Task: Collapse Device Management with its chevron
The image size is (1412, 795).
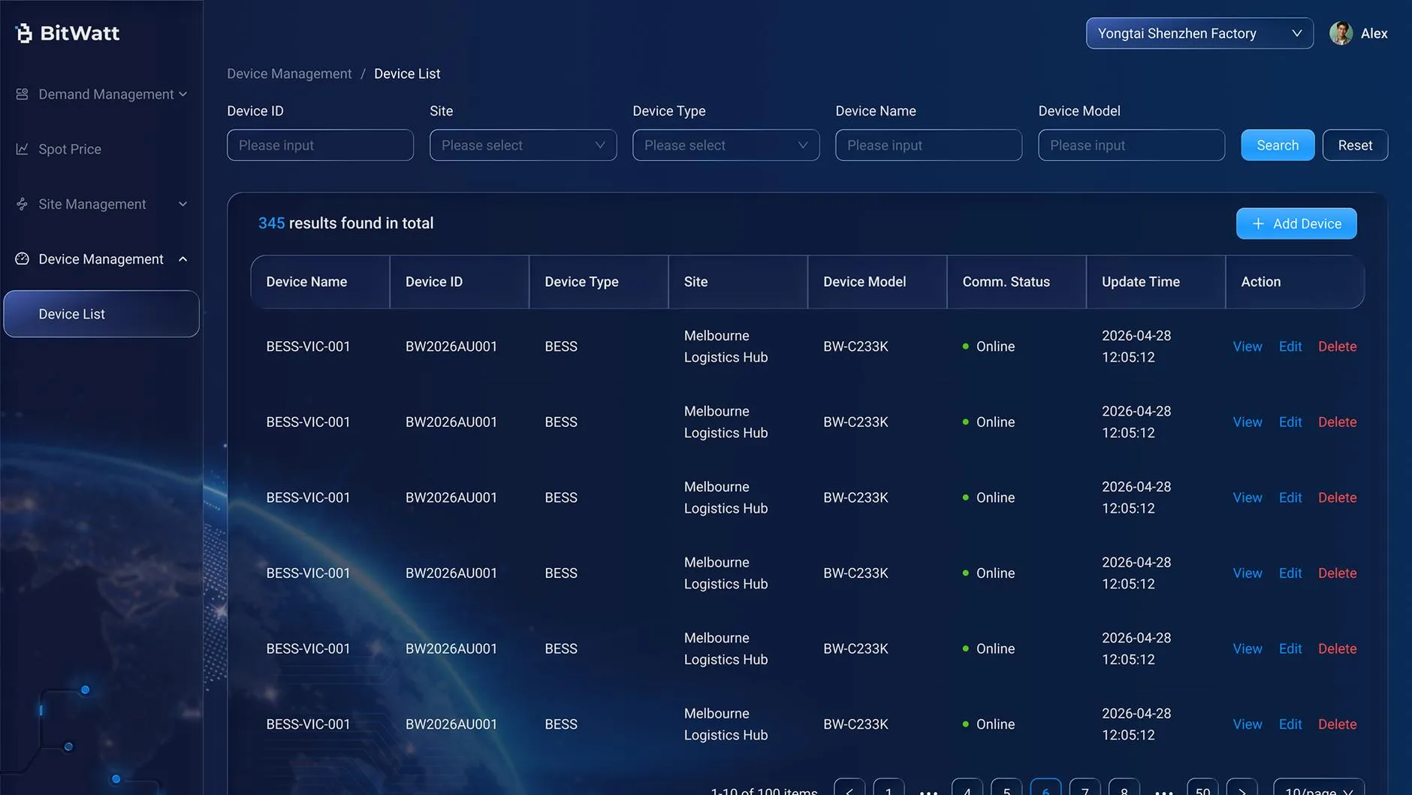Action: coord(183,258)
